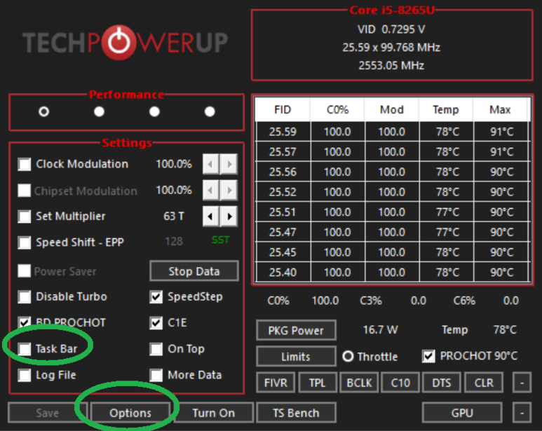This screenshot has height=431, width=542.
Task: Click the TechPowerUp power logo icon
Action: pyautogui.click(x=118, y=42)
